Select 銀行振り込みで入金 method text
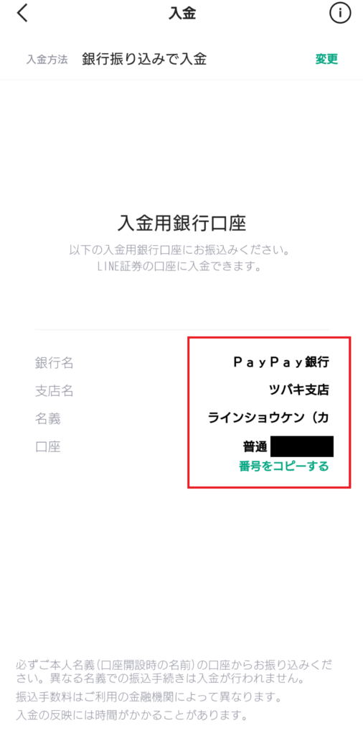363x736 pixels. [144, 59]
